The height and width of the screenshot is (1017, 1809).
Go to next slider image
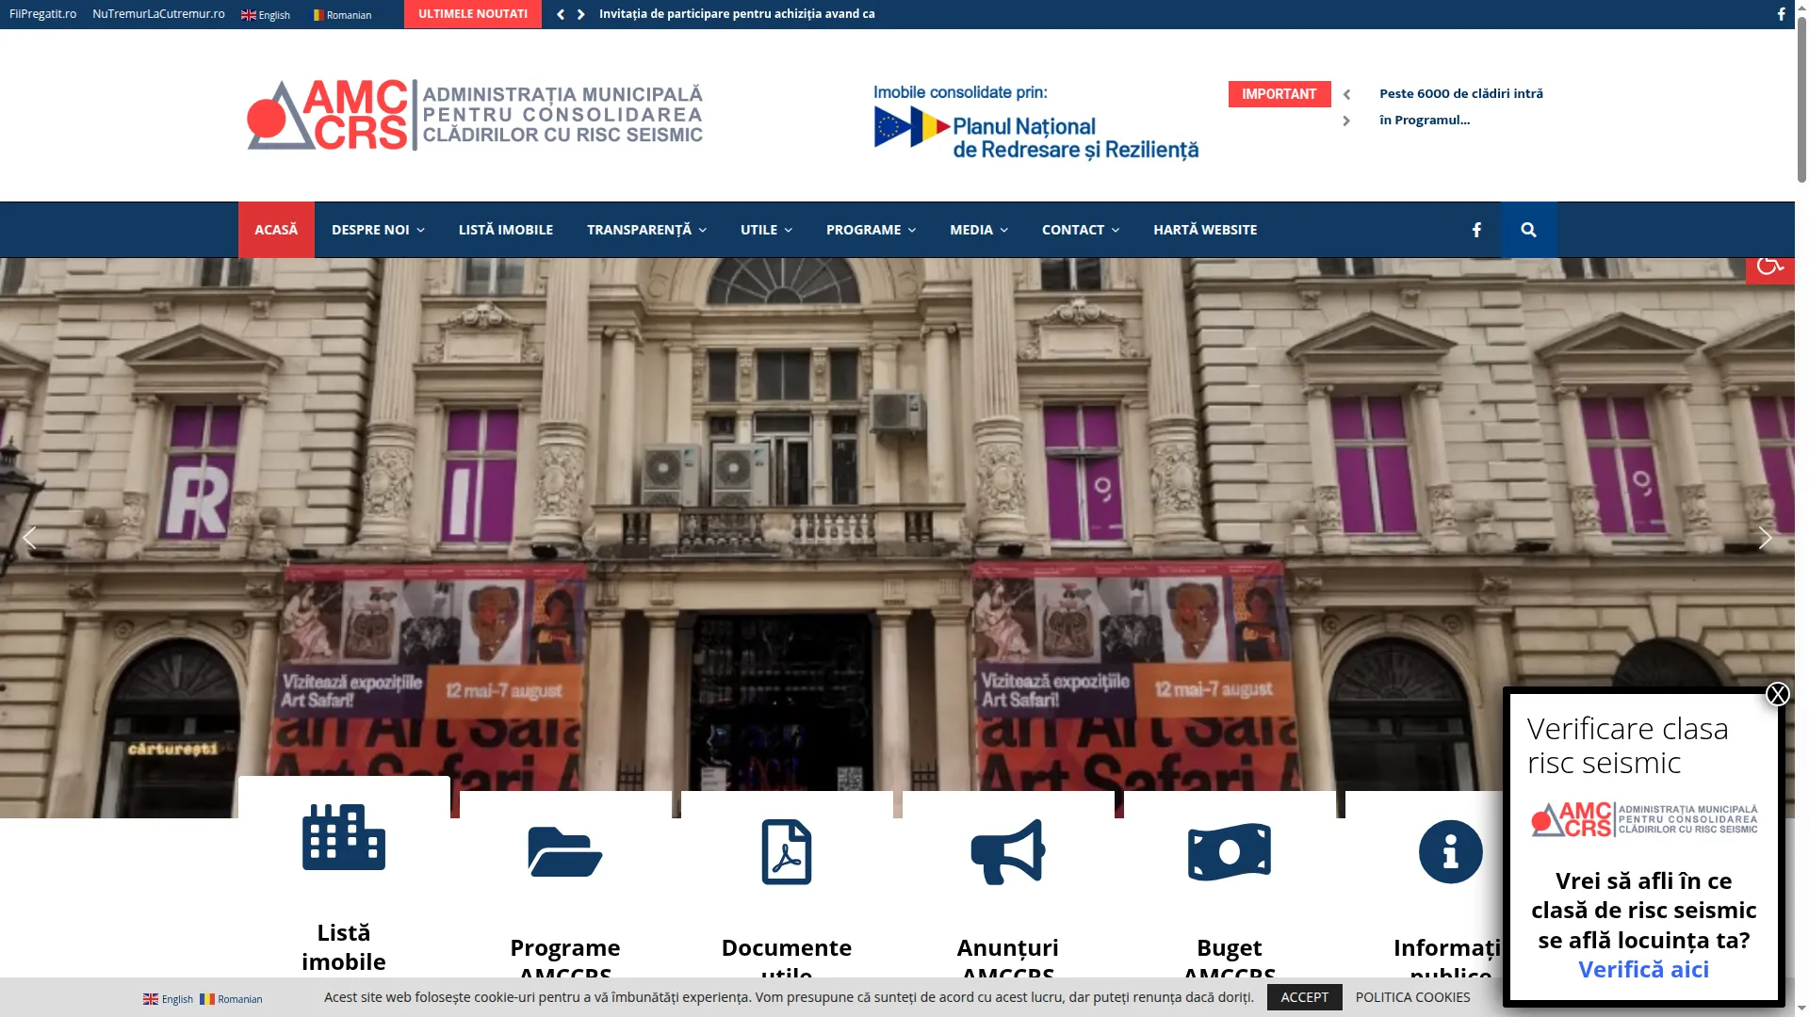[1765, 538]
